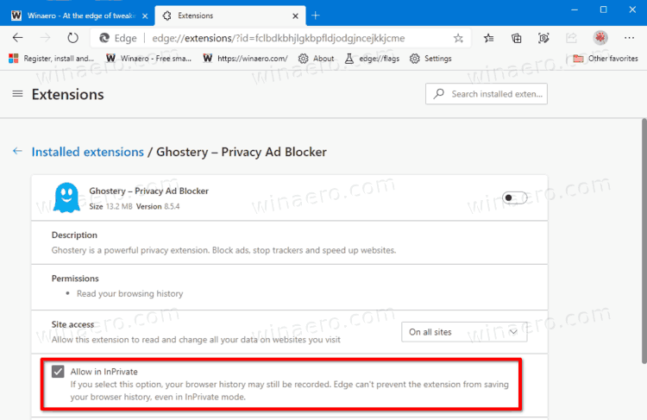Open the https://winaero.com/ bookmark

tap(246, 59)
